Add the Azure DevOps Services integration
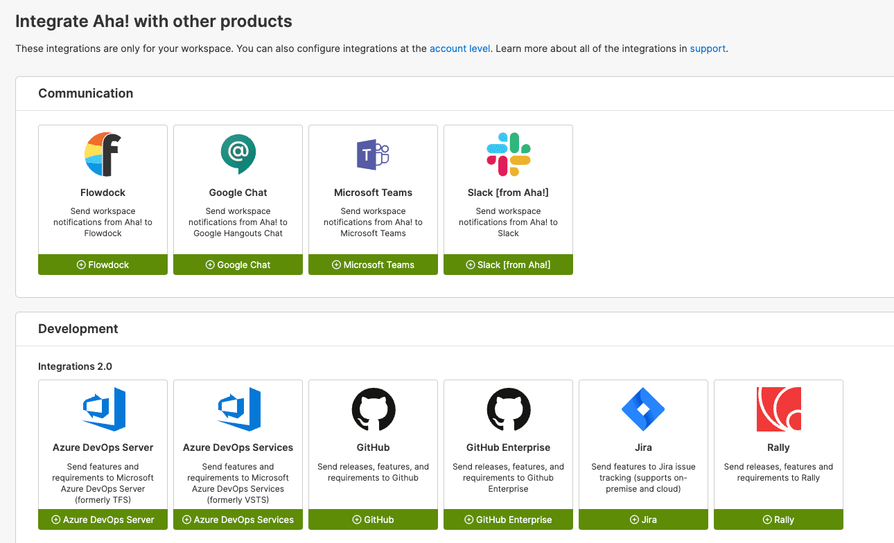Viewport: 894px width, 543px height. point(238,519)
